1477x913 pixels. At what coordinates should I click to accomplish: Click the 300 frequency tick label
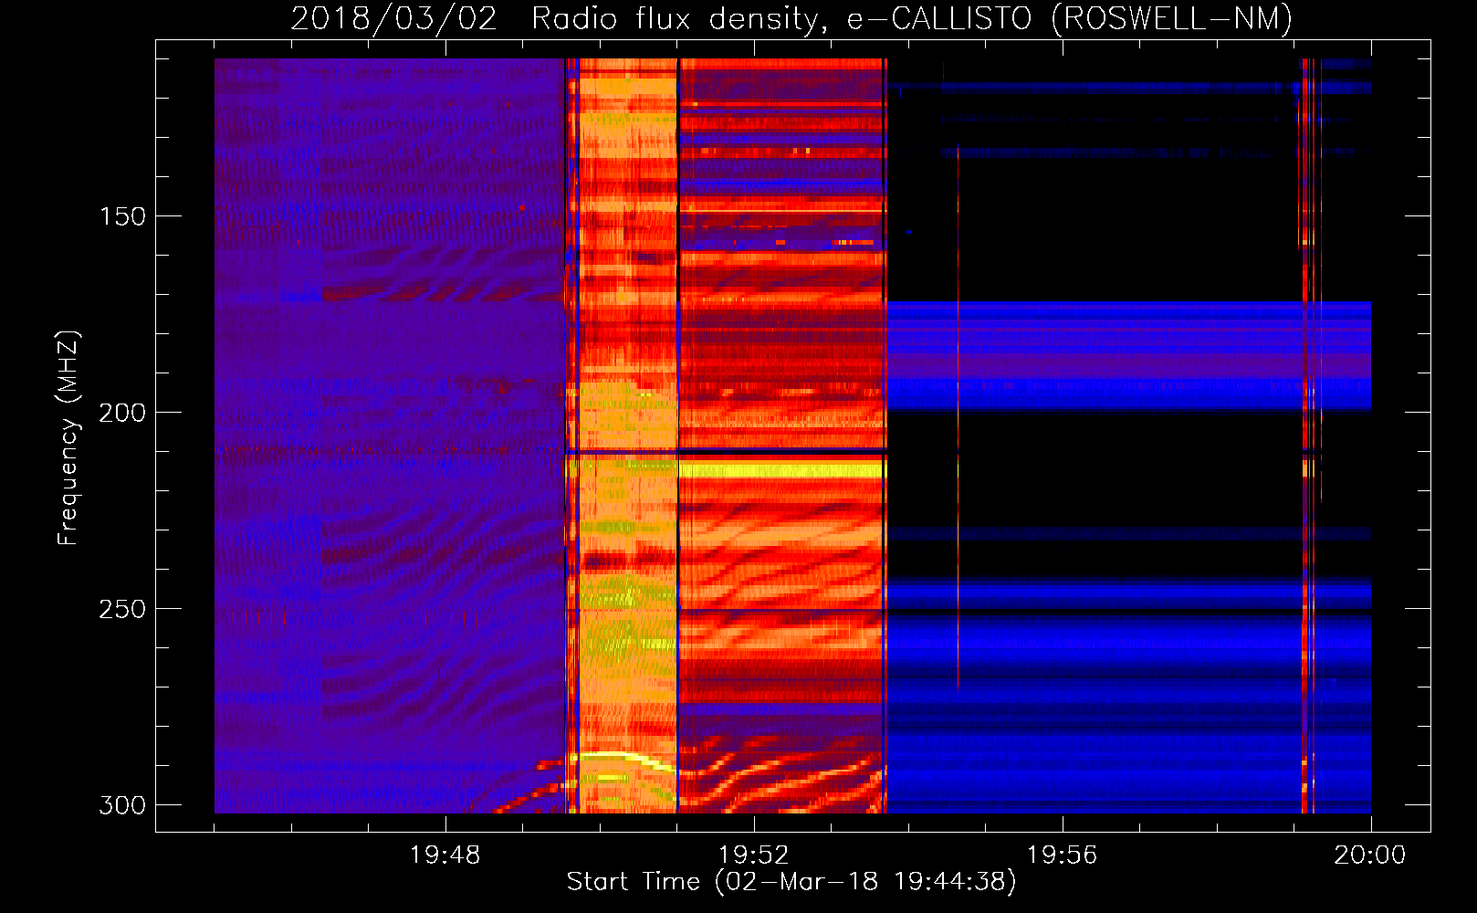pos(122,805)
